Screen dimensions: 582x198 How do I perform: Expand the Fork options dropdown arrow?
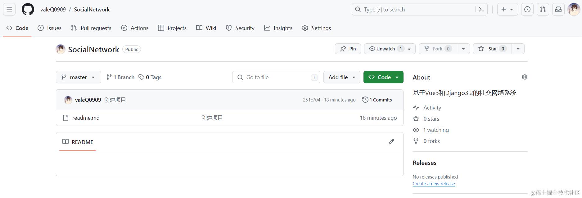pos(463,49)
